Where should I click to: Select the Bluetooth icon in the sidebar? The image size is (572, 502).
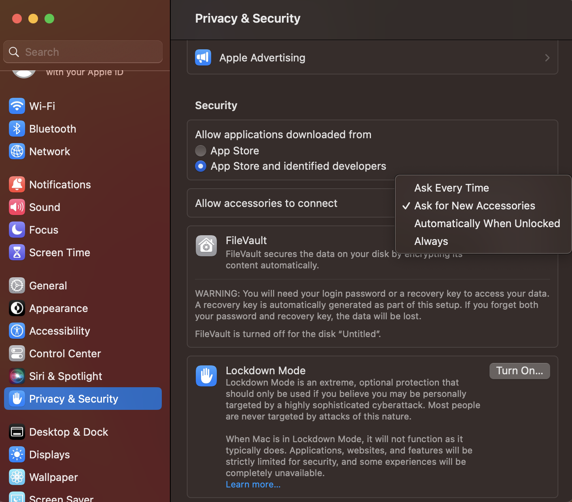pos(17,129)
